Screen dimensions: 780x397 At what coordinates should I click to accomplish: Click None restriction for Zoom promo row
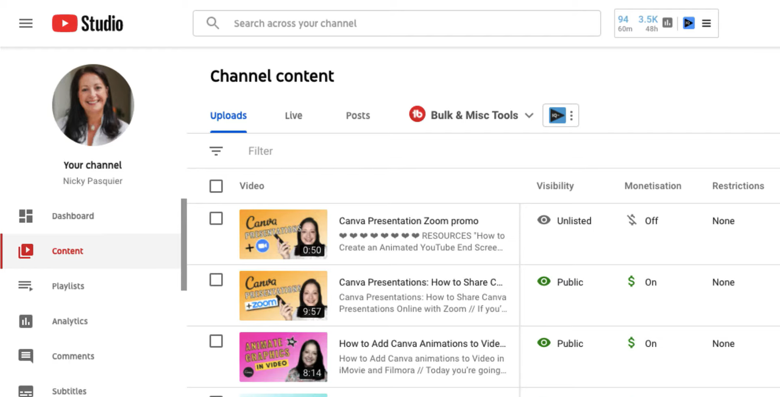pyautogui.click(x=723, y=221)
